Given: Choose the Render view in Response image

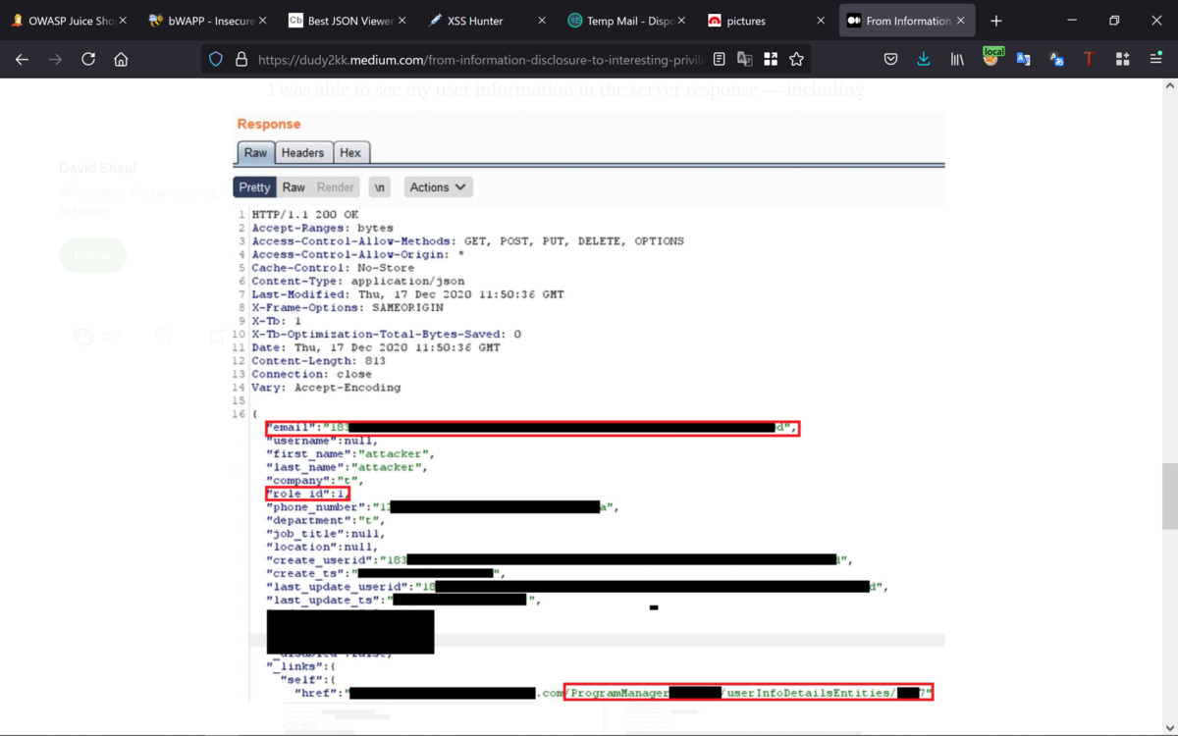Looking at the screenshot, I should pyautogui.click(x=335, y=187).
